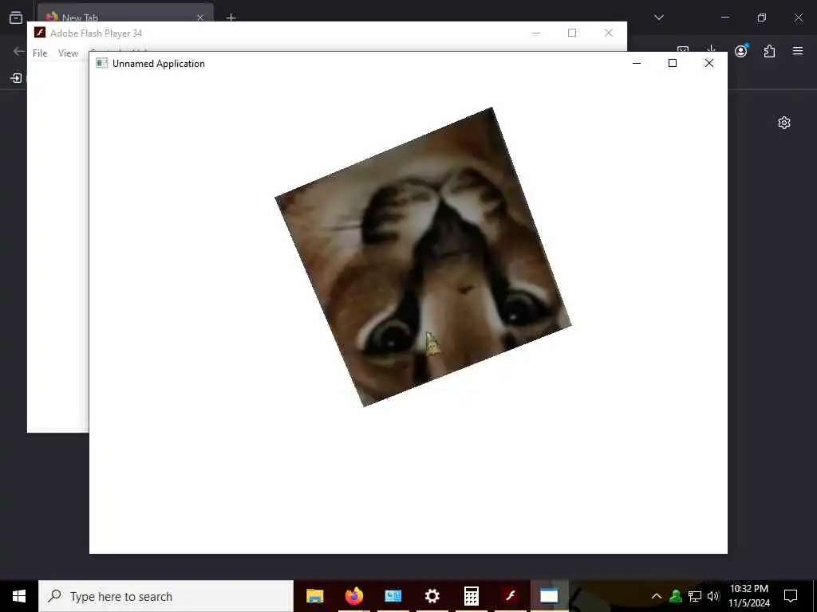Open the Settings gear on the taskbar
Image resolution: width=817 pixels, height=612 pixels.
(432, 596)
